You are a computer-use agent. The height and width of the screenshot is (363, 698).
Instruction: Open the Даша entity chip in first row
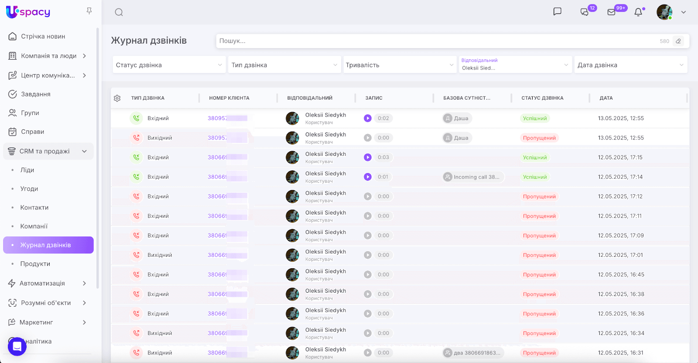(x=457, y=118)
